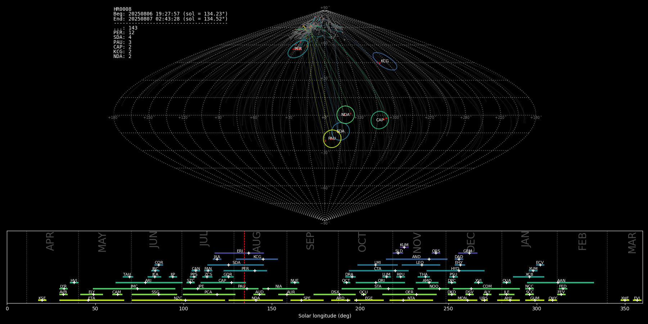Click the ORI shower bar in timeline
The width and height of the screenshot is (648, 324).
point(380,283)
